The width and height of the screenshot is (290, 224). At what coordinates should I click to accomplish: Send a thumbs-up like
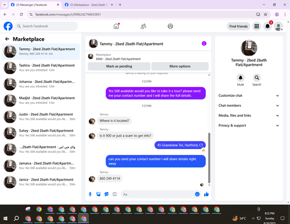point(206,194)
